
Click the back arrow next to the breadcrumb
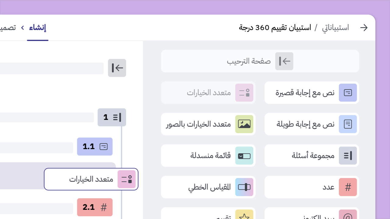pos(364,27)
